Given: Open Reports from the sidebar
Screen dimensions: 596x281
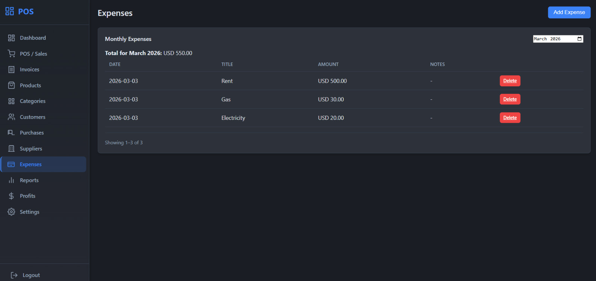Looking at the screenshot, I should (x=43, y=180).
